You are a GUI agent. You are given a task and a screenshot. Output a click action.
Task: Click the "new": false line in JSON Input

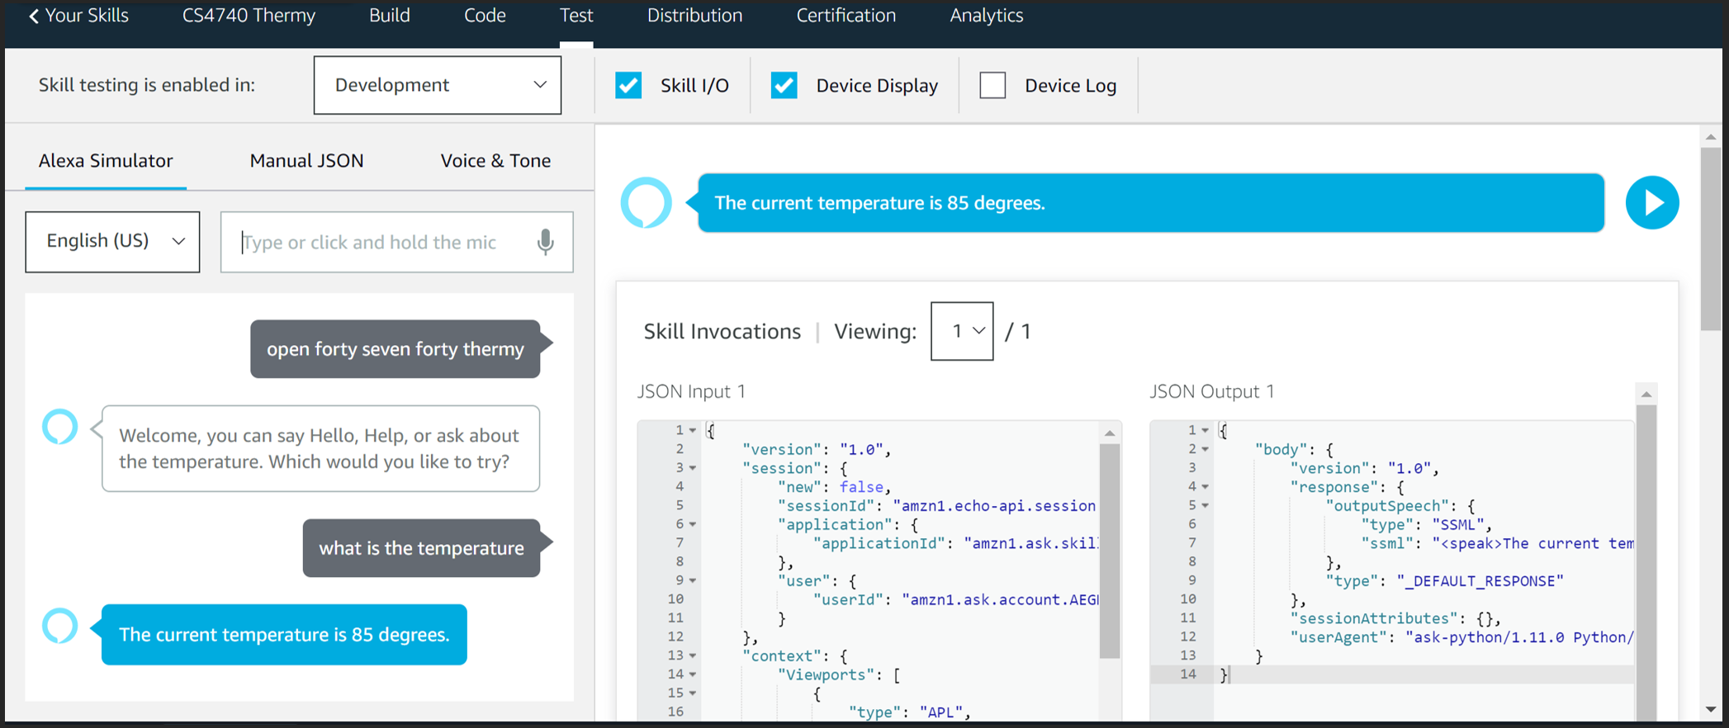(x=834, y=487)
